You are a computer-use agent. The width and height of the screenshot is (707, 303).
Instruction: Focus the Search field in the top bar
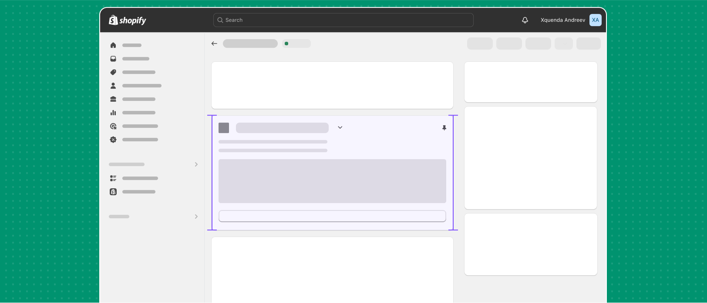[x=343, y=20]
